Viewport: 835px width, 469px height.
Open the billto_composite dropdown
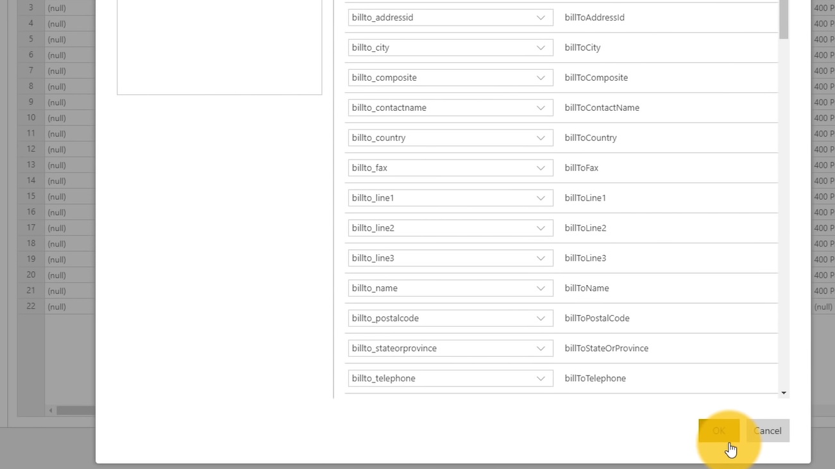click(x=450, y=78)
